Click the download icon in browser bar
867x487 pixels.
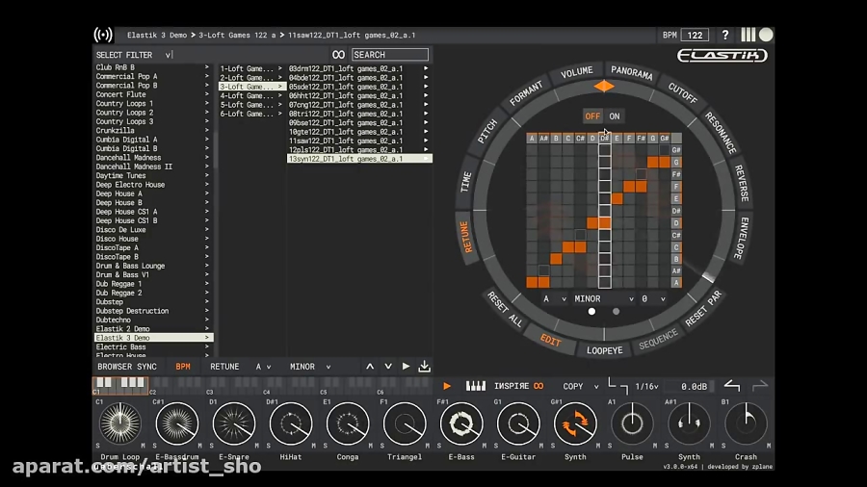point(424,367)
